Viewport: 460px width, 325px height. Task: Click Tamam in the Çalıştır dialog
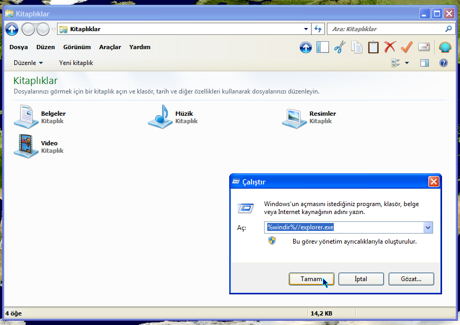coord(311,279)
